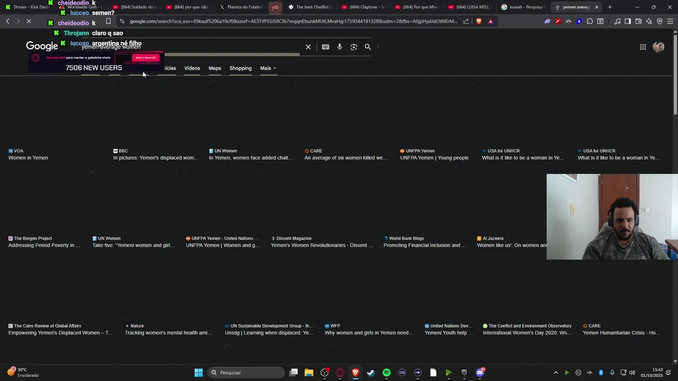Click the taskbar 'Pesquisar' search box

point(245,373)
